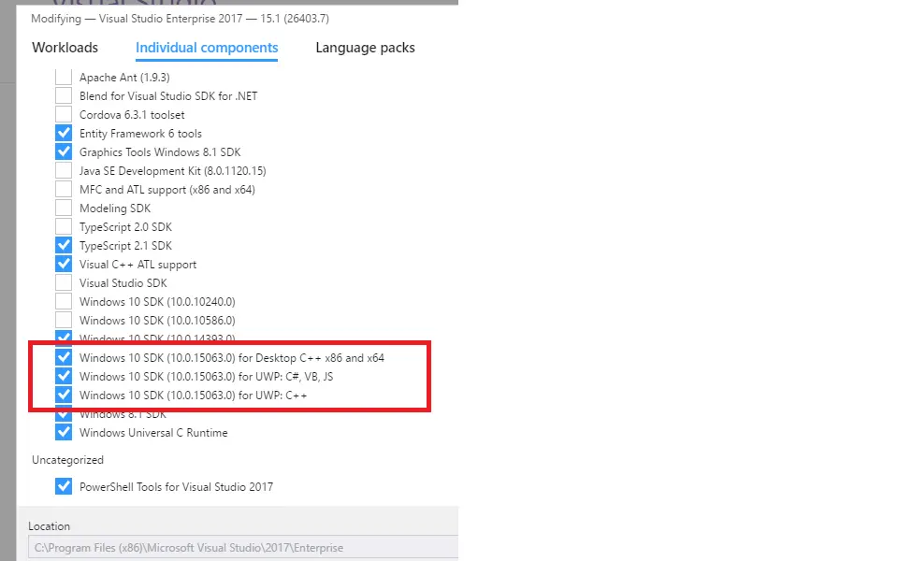
Task: Disable Visual C++ ATL support
Action: [x=64, y=265]
